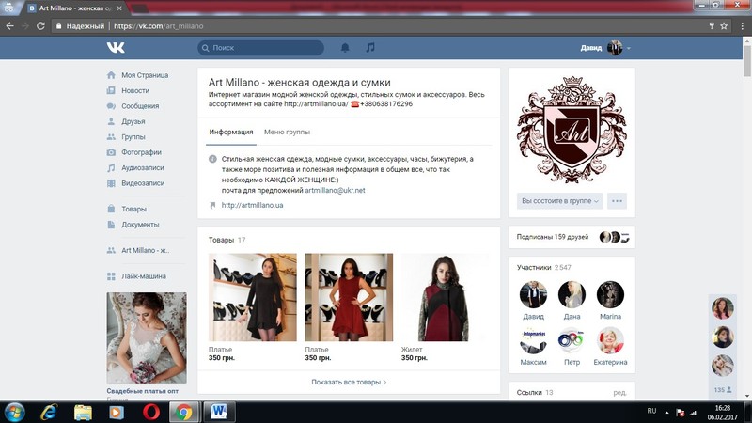Open member Максим's avatar
The image size is (752, 423).
click(x=533, y=340)
